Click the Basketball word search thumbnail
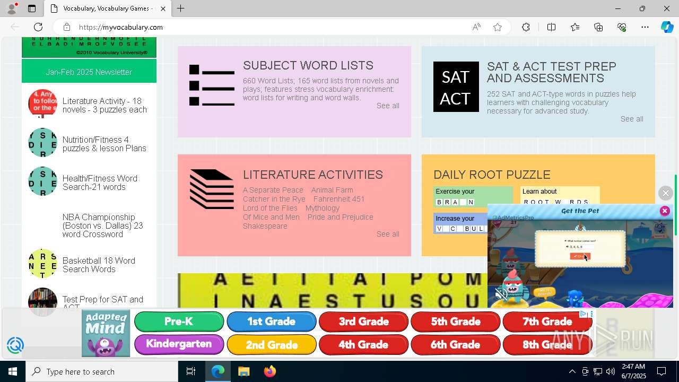 click(x=42, y=263)
